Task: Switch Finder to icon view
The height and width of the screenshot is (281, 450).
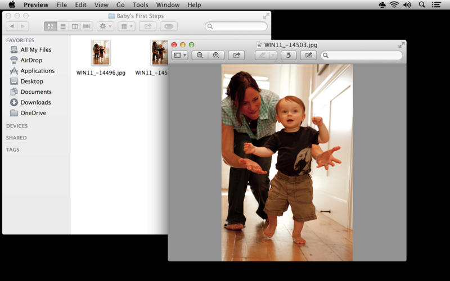Action: pos(51,26)
